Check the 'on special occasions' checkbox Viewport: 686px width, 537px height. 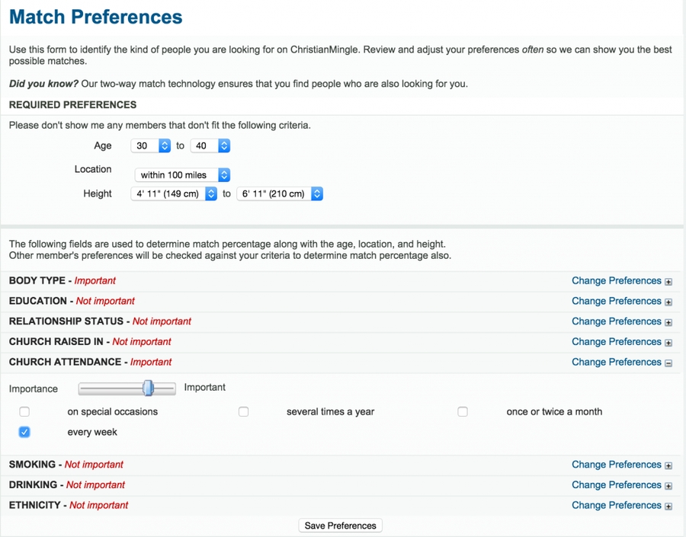[24, 412]
